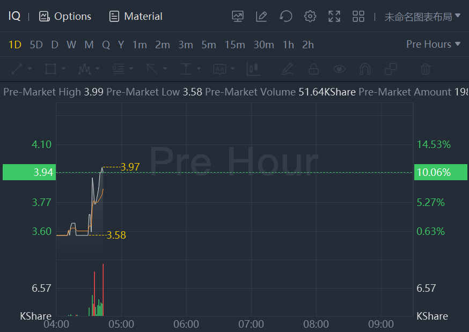Enter fullscreen chart mode
The image size is (469, 332).
click(334, 16)
